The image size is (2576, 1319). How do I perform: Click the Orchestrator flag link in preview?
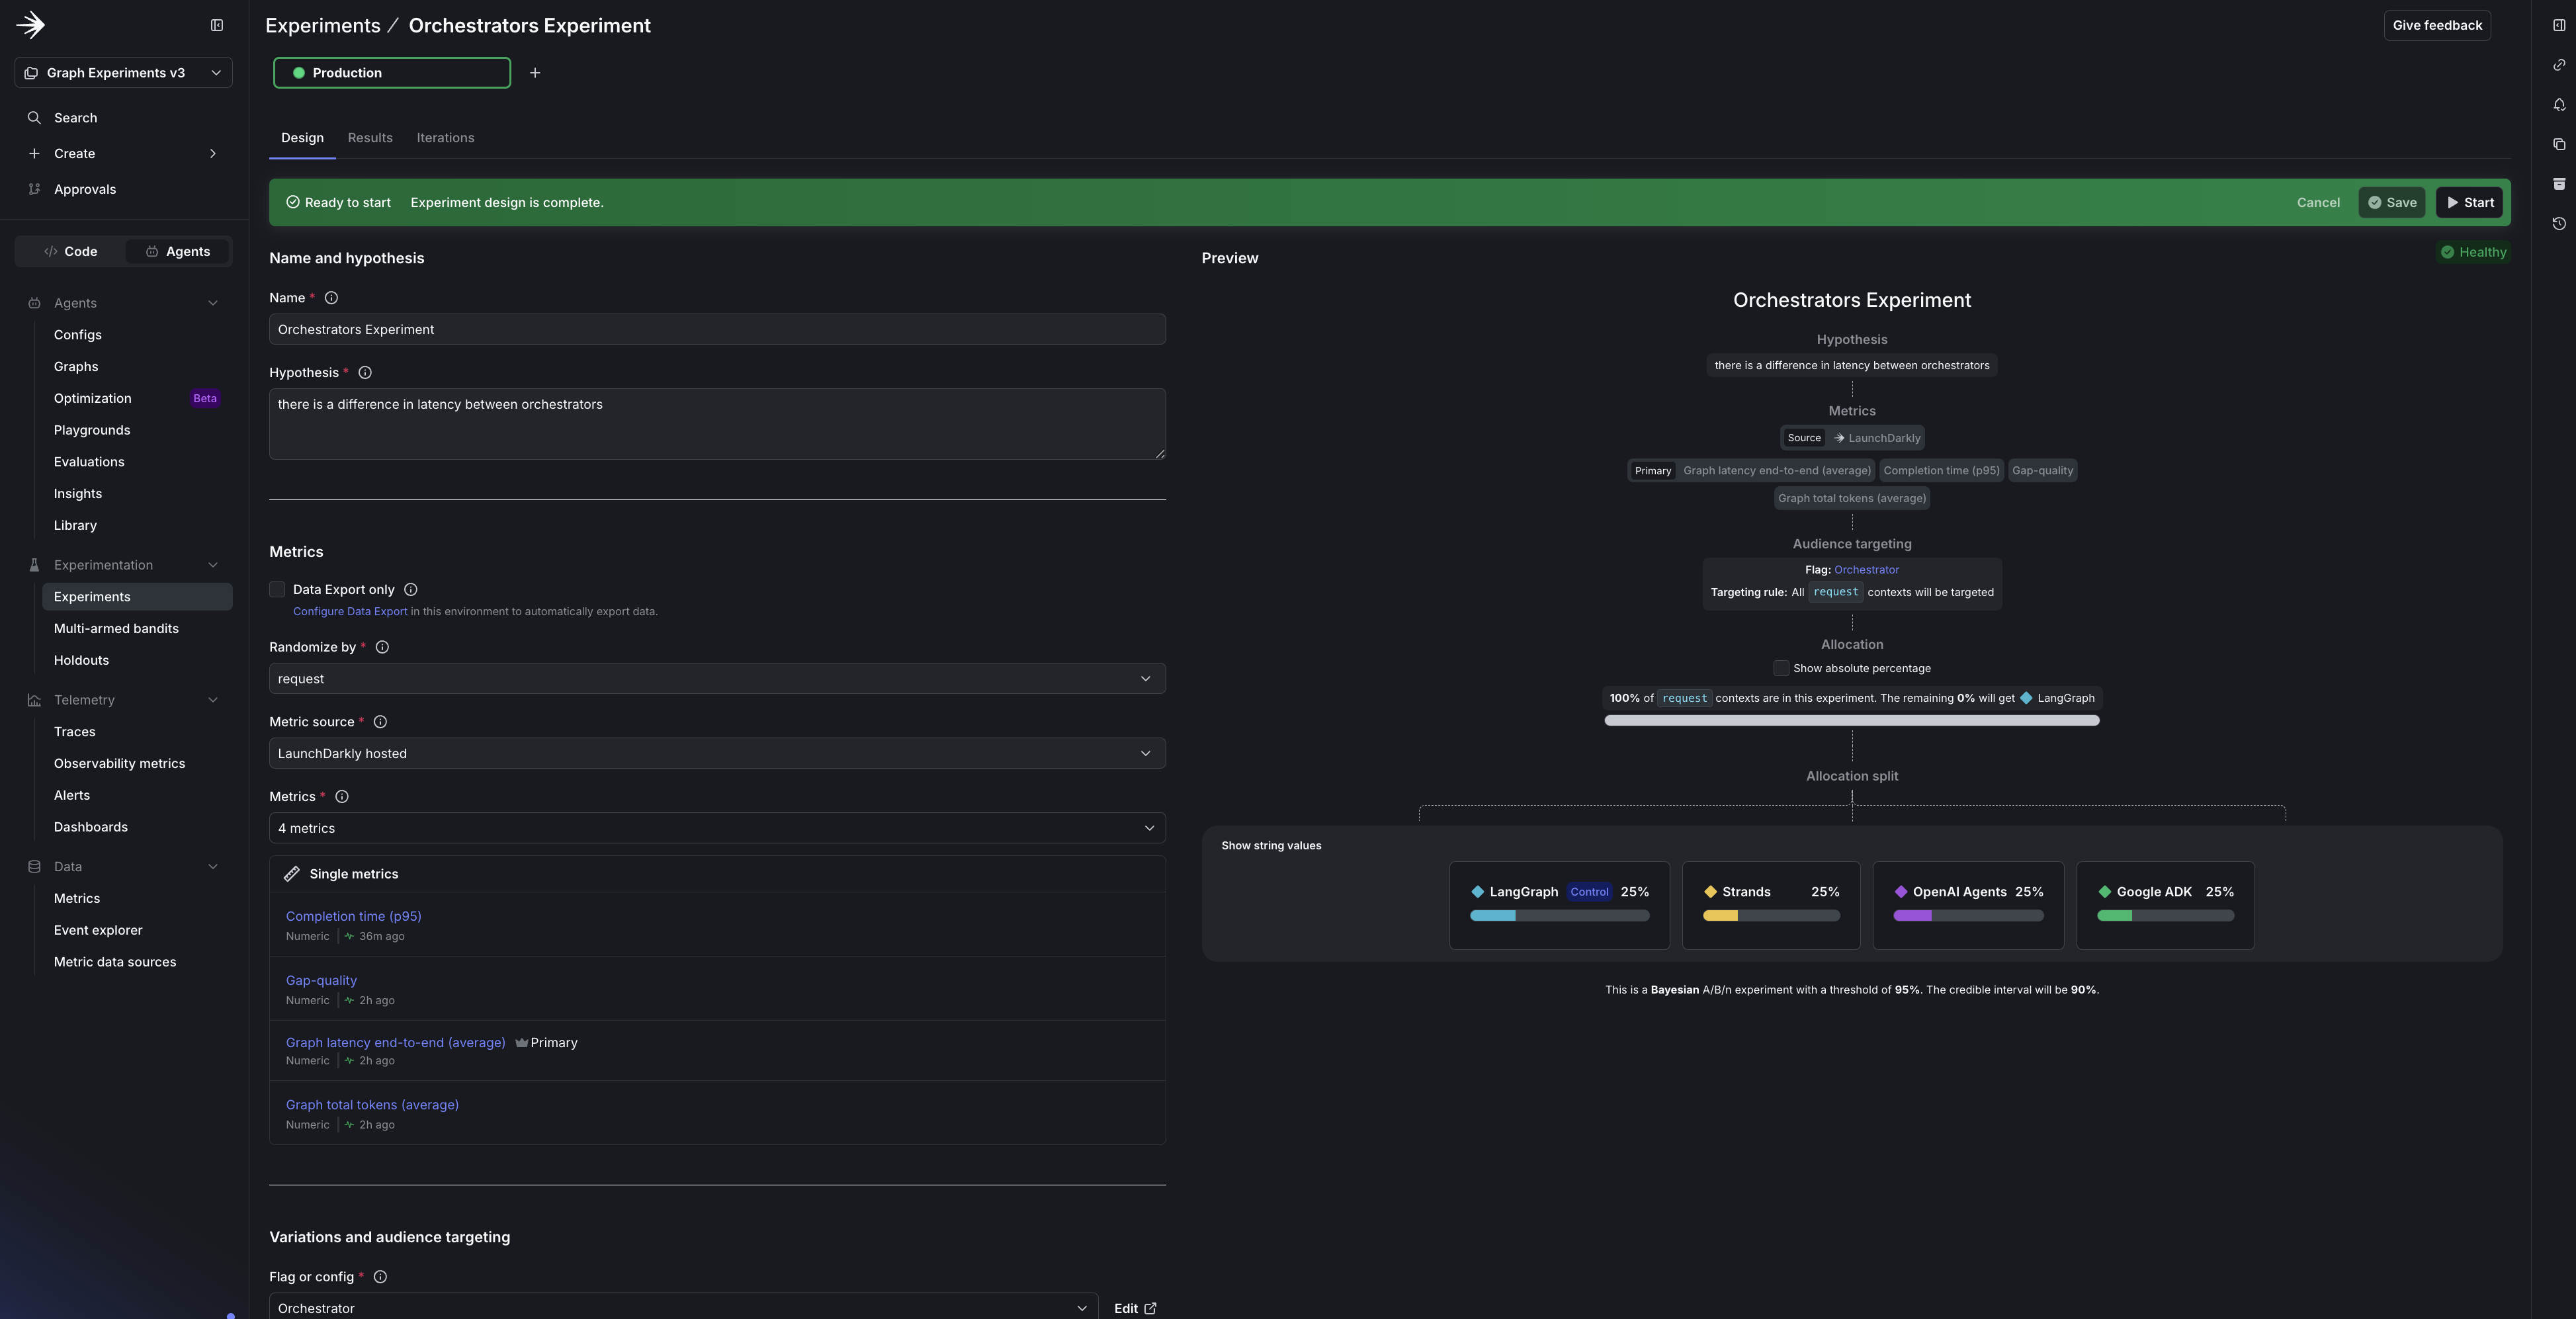1866,570
